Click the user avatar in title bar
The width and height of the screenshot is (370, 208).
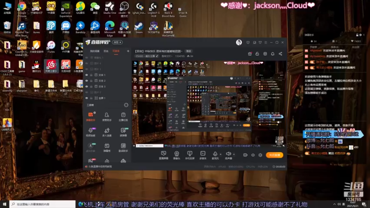coord(239,43)
